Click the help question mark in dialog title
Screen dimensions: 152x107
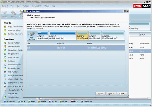coord(125,11)
